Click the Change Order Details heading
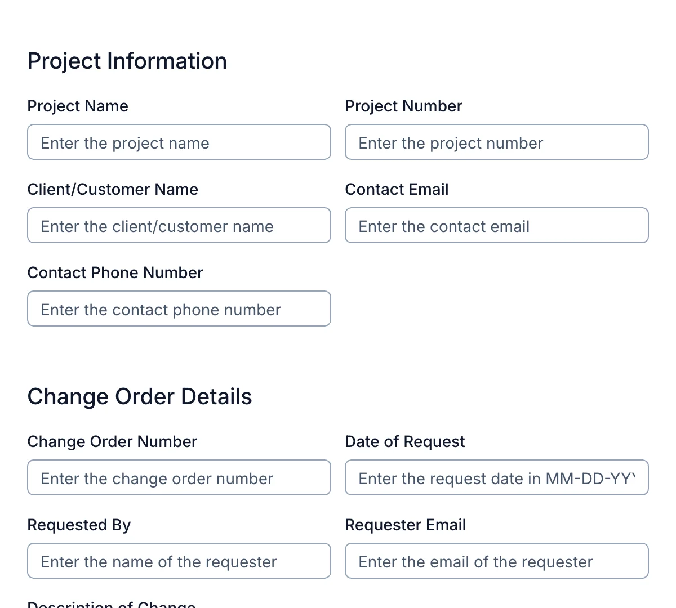 (140, 396)
